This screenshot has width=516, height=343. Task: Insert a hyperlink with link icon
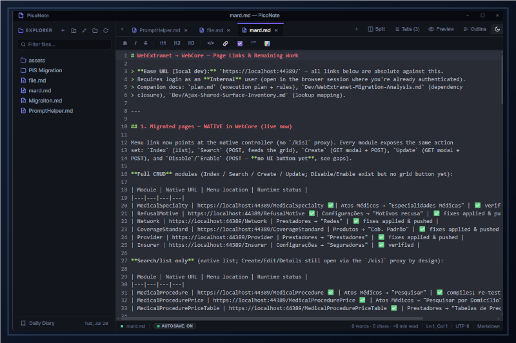click(225, 43)
